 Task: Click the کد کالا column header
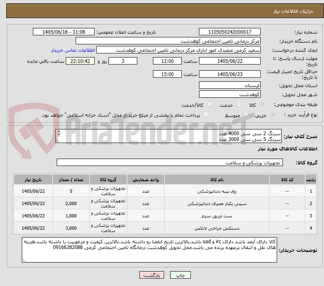[287, 180]
